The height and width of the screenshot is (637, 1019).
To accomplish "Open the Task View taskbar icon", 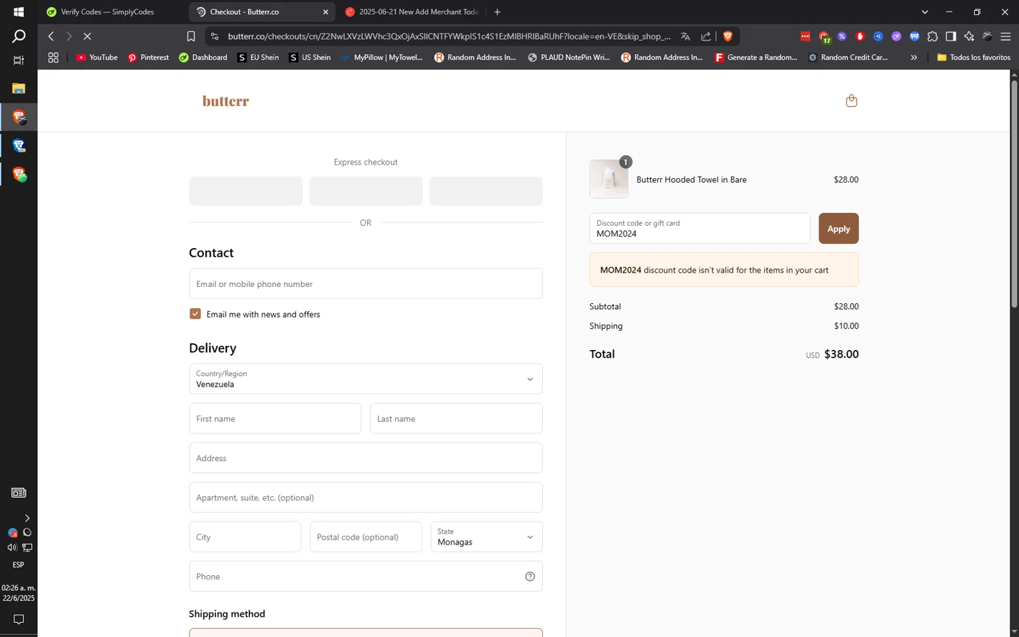I will click(18, 61).
